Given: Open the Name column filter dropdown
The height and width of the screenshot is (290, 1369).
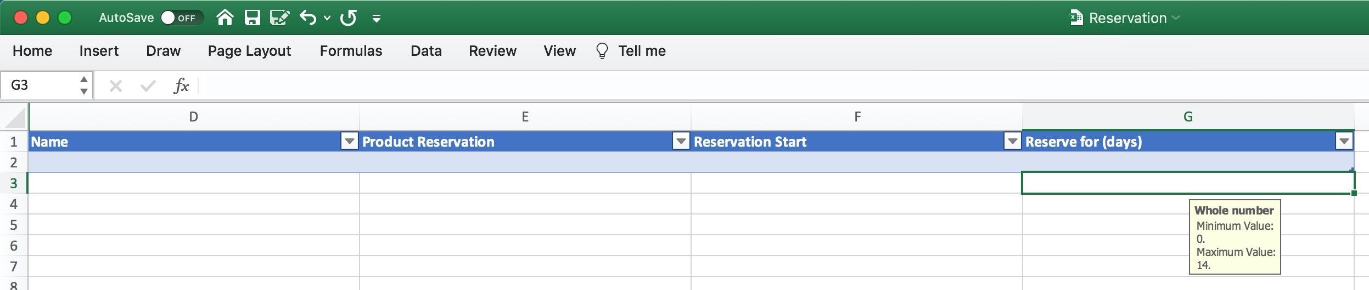Looking at the screenshot, I should pyautogui.click(x=349, y=142).
